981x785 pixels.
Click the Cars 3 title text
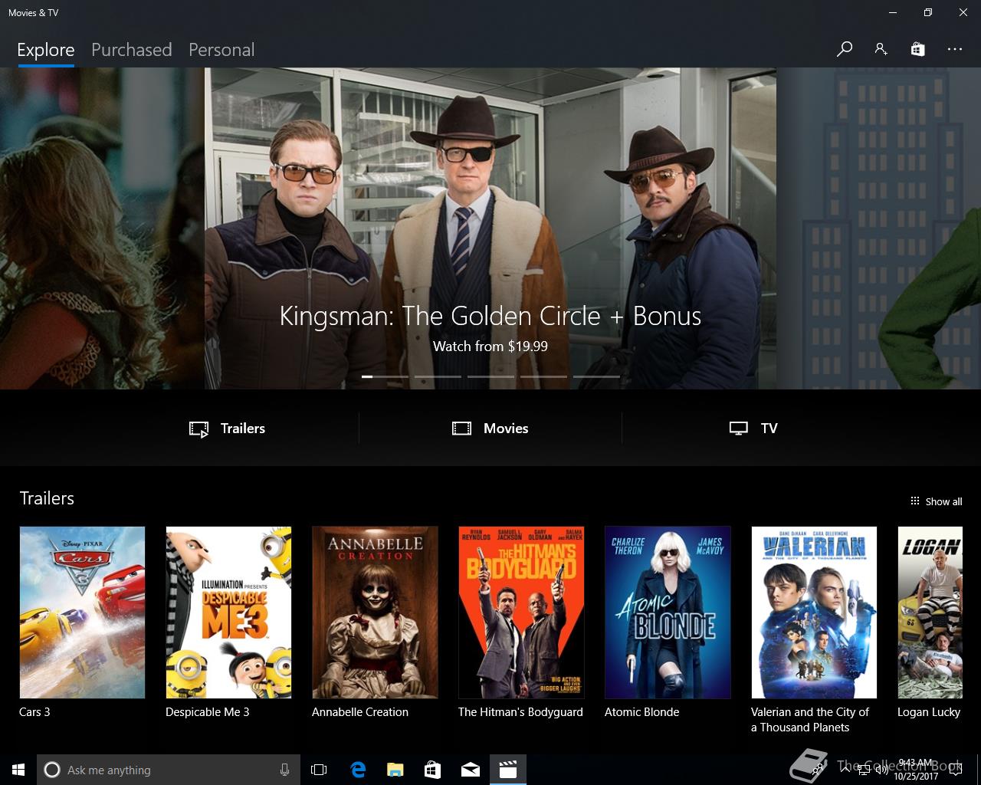coord(34,712)
